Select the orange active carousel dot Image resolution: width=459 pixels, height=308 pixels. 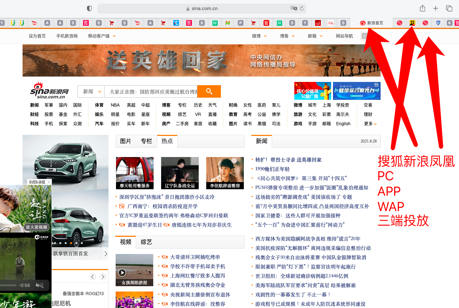click(x=71, y=243)
